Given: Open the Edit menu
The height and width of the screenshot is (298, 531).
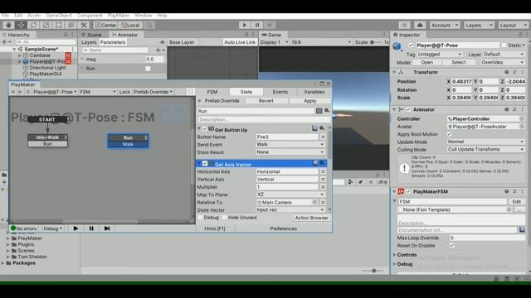Looking at the screenshot, I should coord(18,16).
